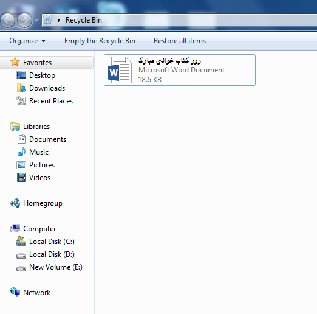Expand the address bar arrow before Recycle Bin
This screenshot has width=317, height=314.
(59, 20)
